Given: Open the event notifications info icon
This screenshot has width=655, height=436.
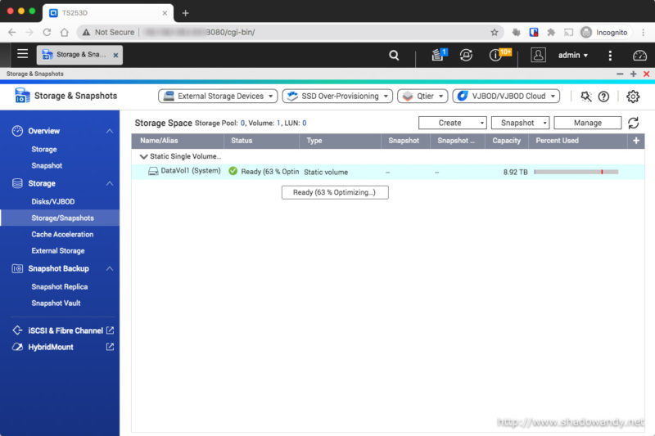Looking at the screenshot, I should 498,56.
